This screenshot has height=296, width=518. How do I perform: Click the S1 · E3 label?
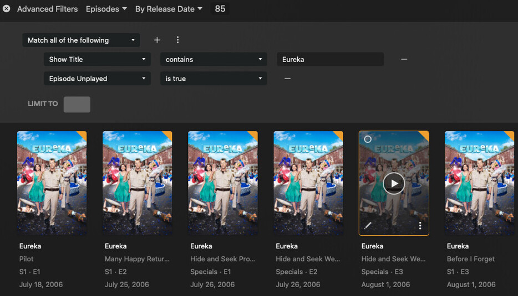tap(458, 272)
